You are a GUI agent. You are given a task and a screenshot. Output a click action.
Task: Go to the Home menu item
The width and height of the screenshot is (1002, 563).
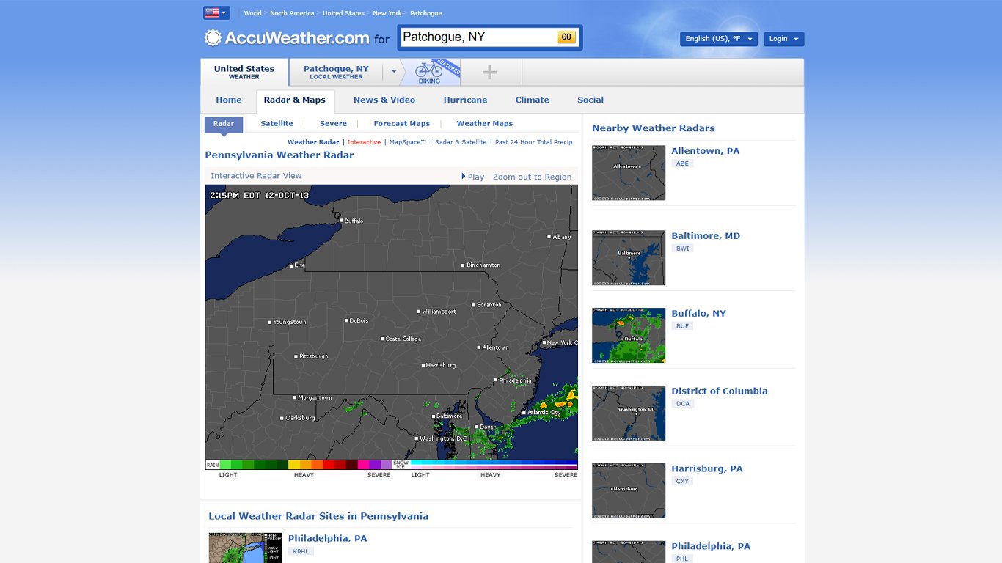(x=229, y=100)
